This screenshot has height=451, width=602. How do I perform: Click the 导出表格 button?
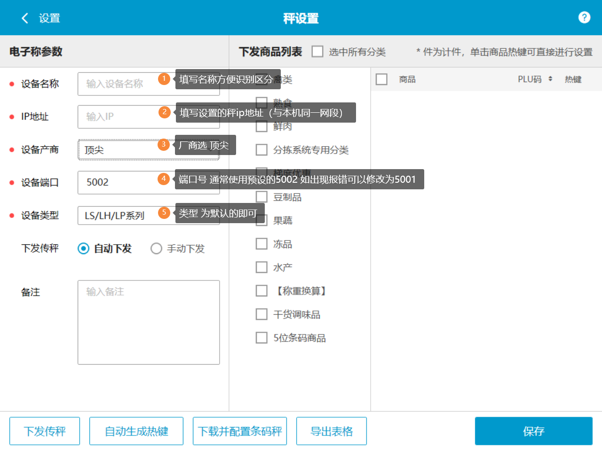332,431
